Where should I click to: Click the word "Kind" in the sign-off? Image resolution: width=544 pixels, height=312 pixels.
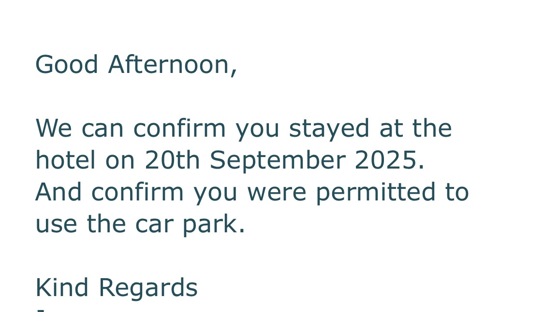(62, 288)
